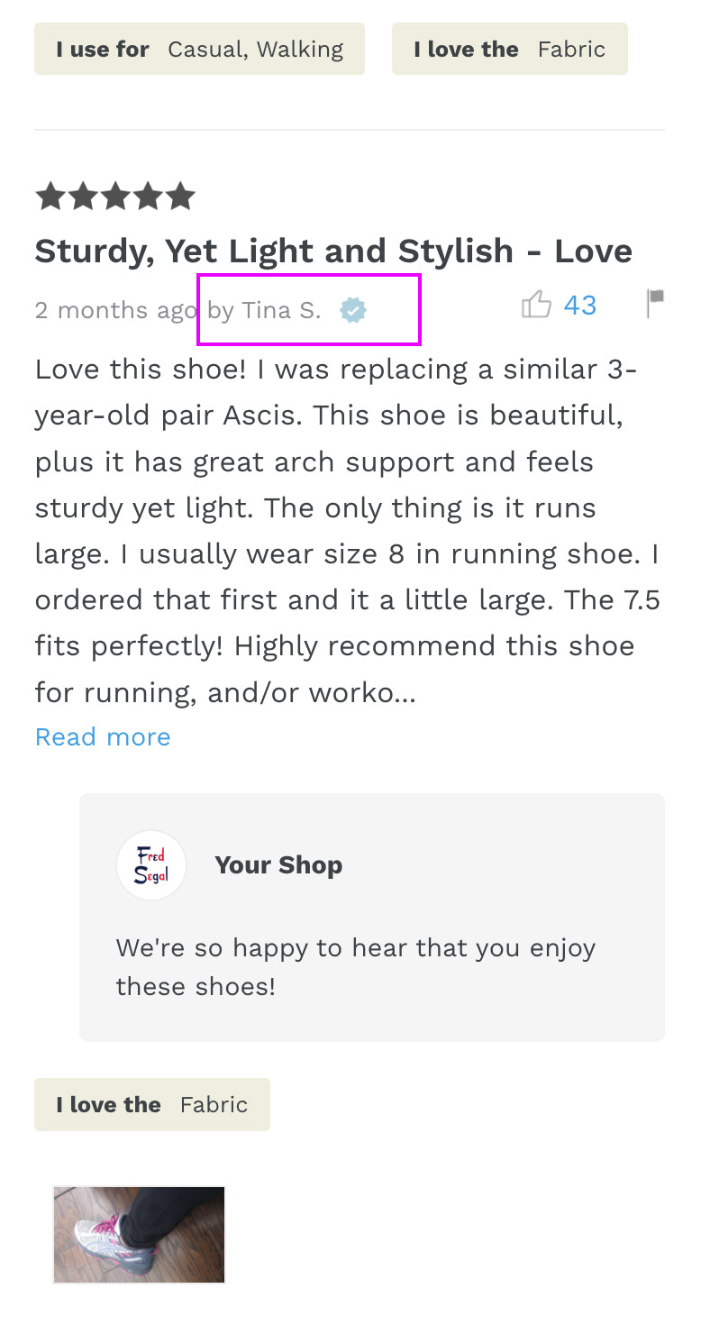
Task: Click the Fred Segal shop logo
Action: click(x=151, y=865)
